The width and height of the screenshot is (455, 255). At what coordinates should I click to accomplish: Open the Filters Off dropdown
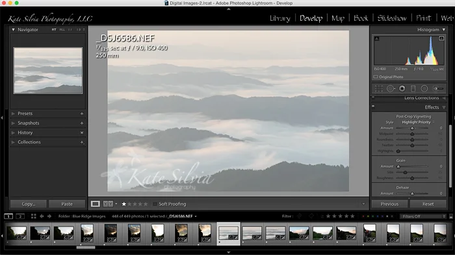coord(422,217)
